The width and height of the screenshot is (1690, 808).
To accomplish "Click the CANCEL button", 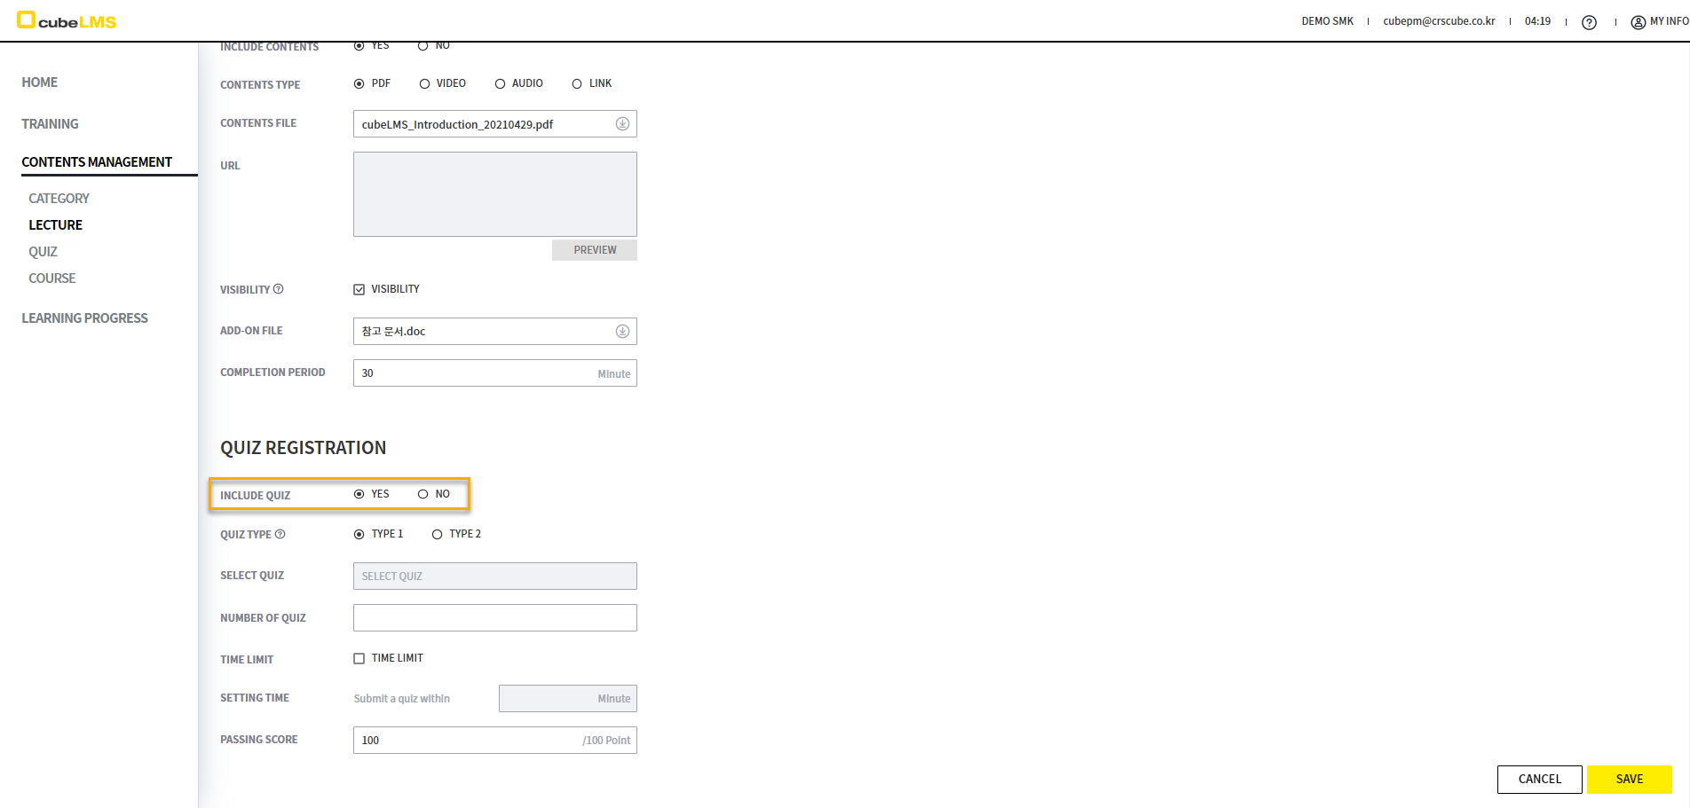I will pos(1539,779).
